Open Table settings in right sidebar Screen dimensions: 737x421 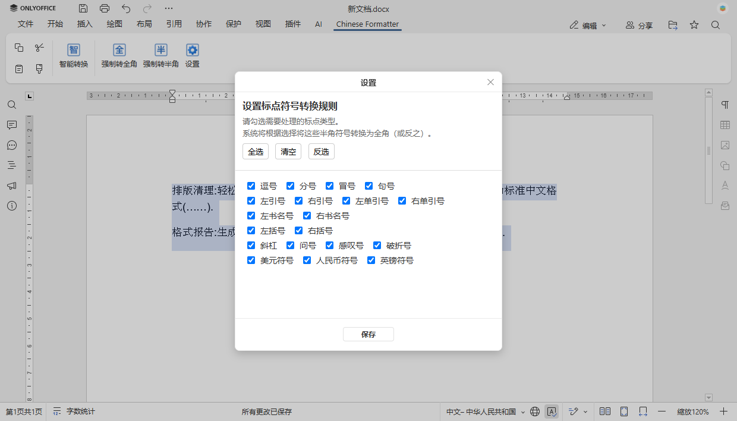pos(725,125)
